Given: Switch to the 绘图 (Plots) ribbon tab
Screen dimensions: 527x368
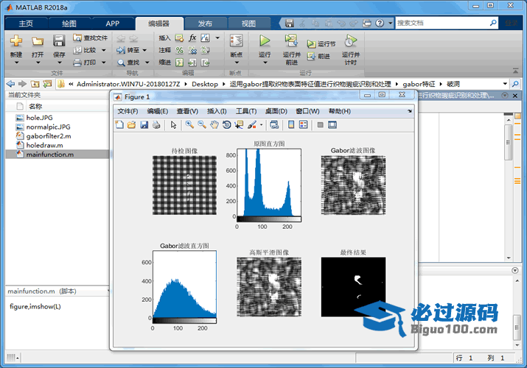Looking at the screenshot, I should tap(69, 23).
